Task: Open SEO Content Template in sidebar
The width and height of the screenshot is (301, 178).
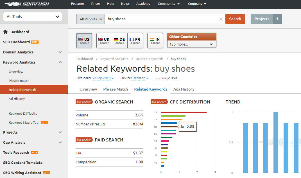Action: 23,163
